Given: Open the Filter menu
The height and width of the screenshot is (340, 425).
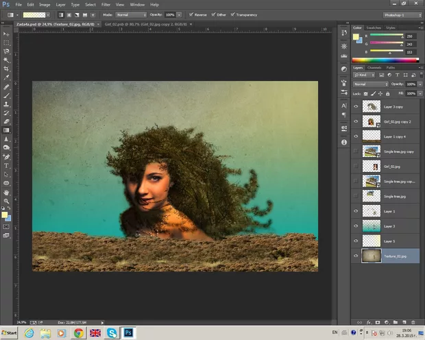Looking at the screenshot, I should (x=106, y=4).
